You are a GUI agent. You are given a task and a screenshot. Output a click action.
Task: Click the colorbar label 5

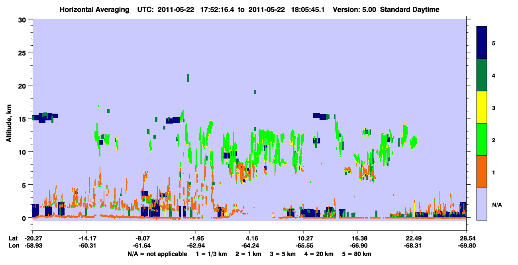point(494,43)
